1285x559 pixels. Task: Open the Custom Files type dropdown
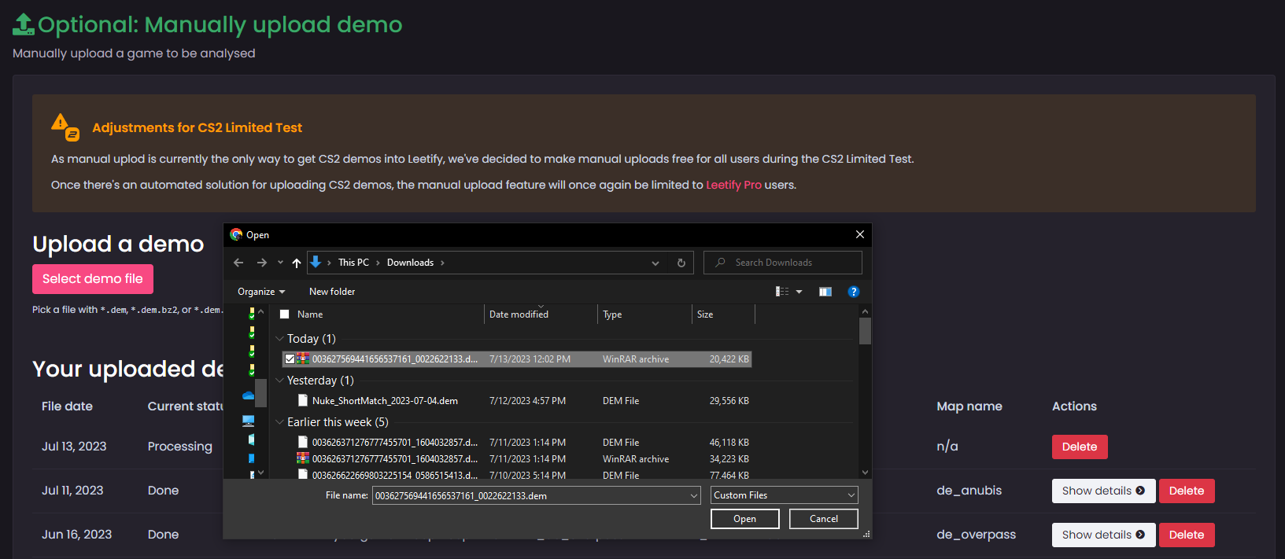point(784,495)
